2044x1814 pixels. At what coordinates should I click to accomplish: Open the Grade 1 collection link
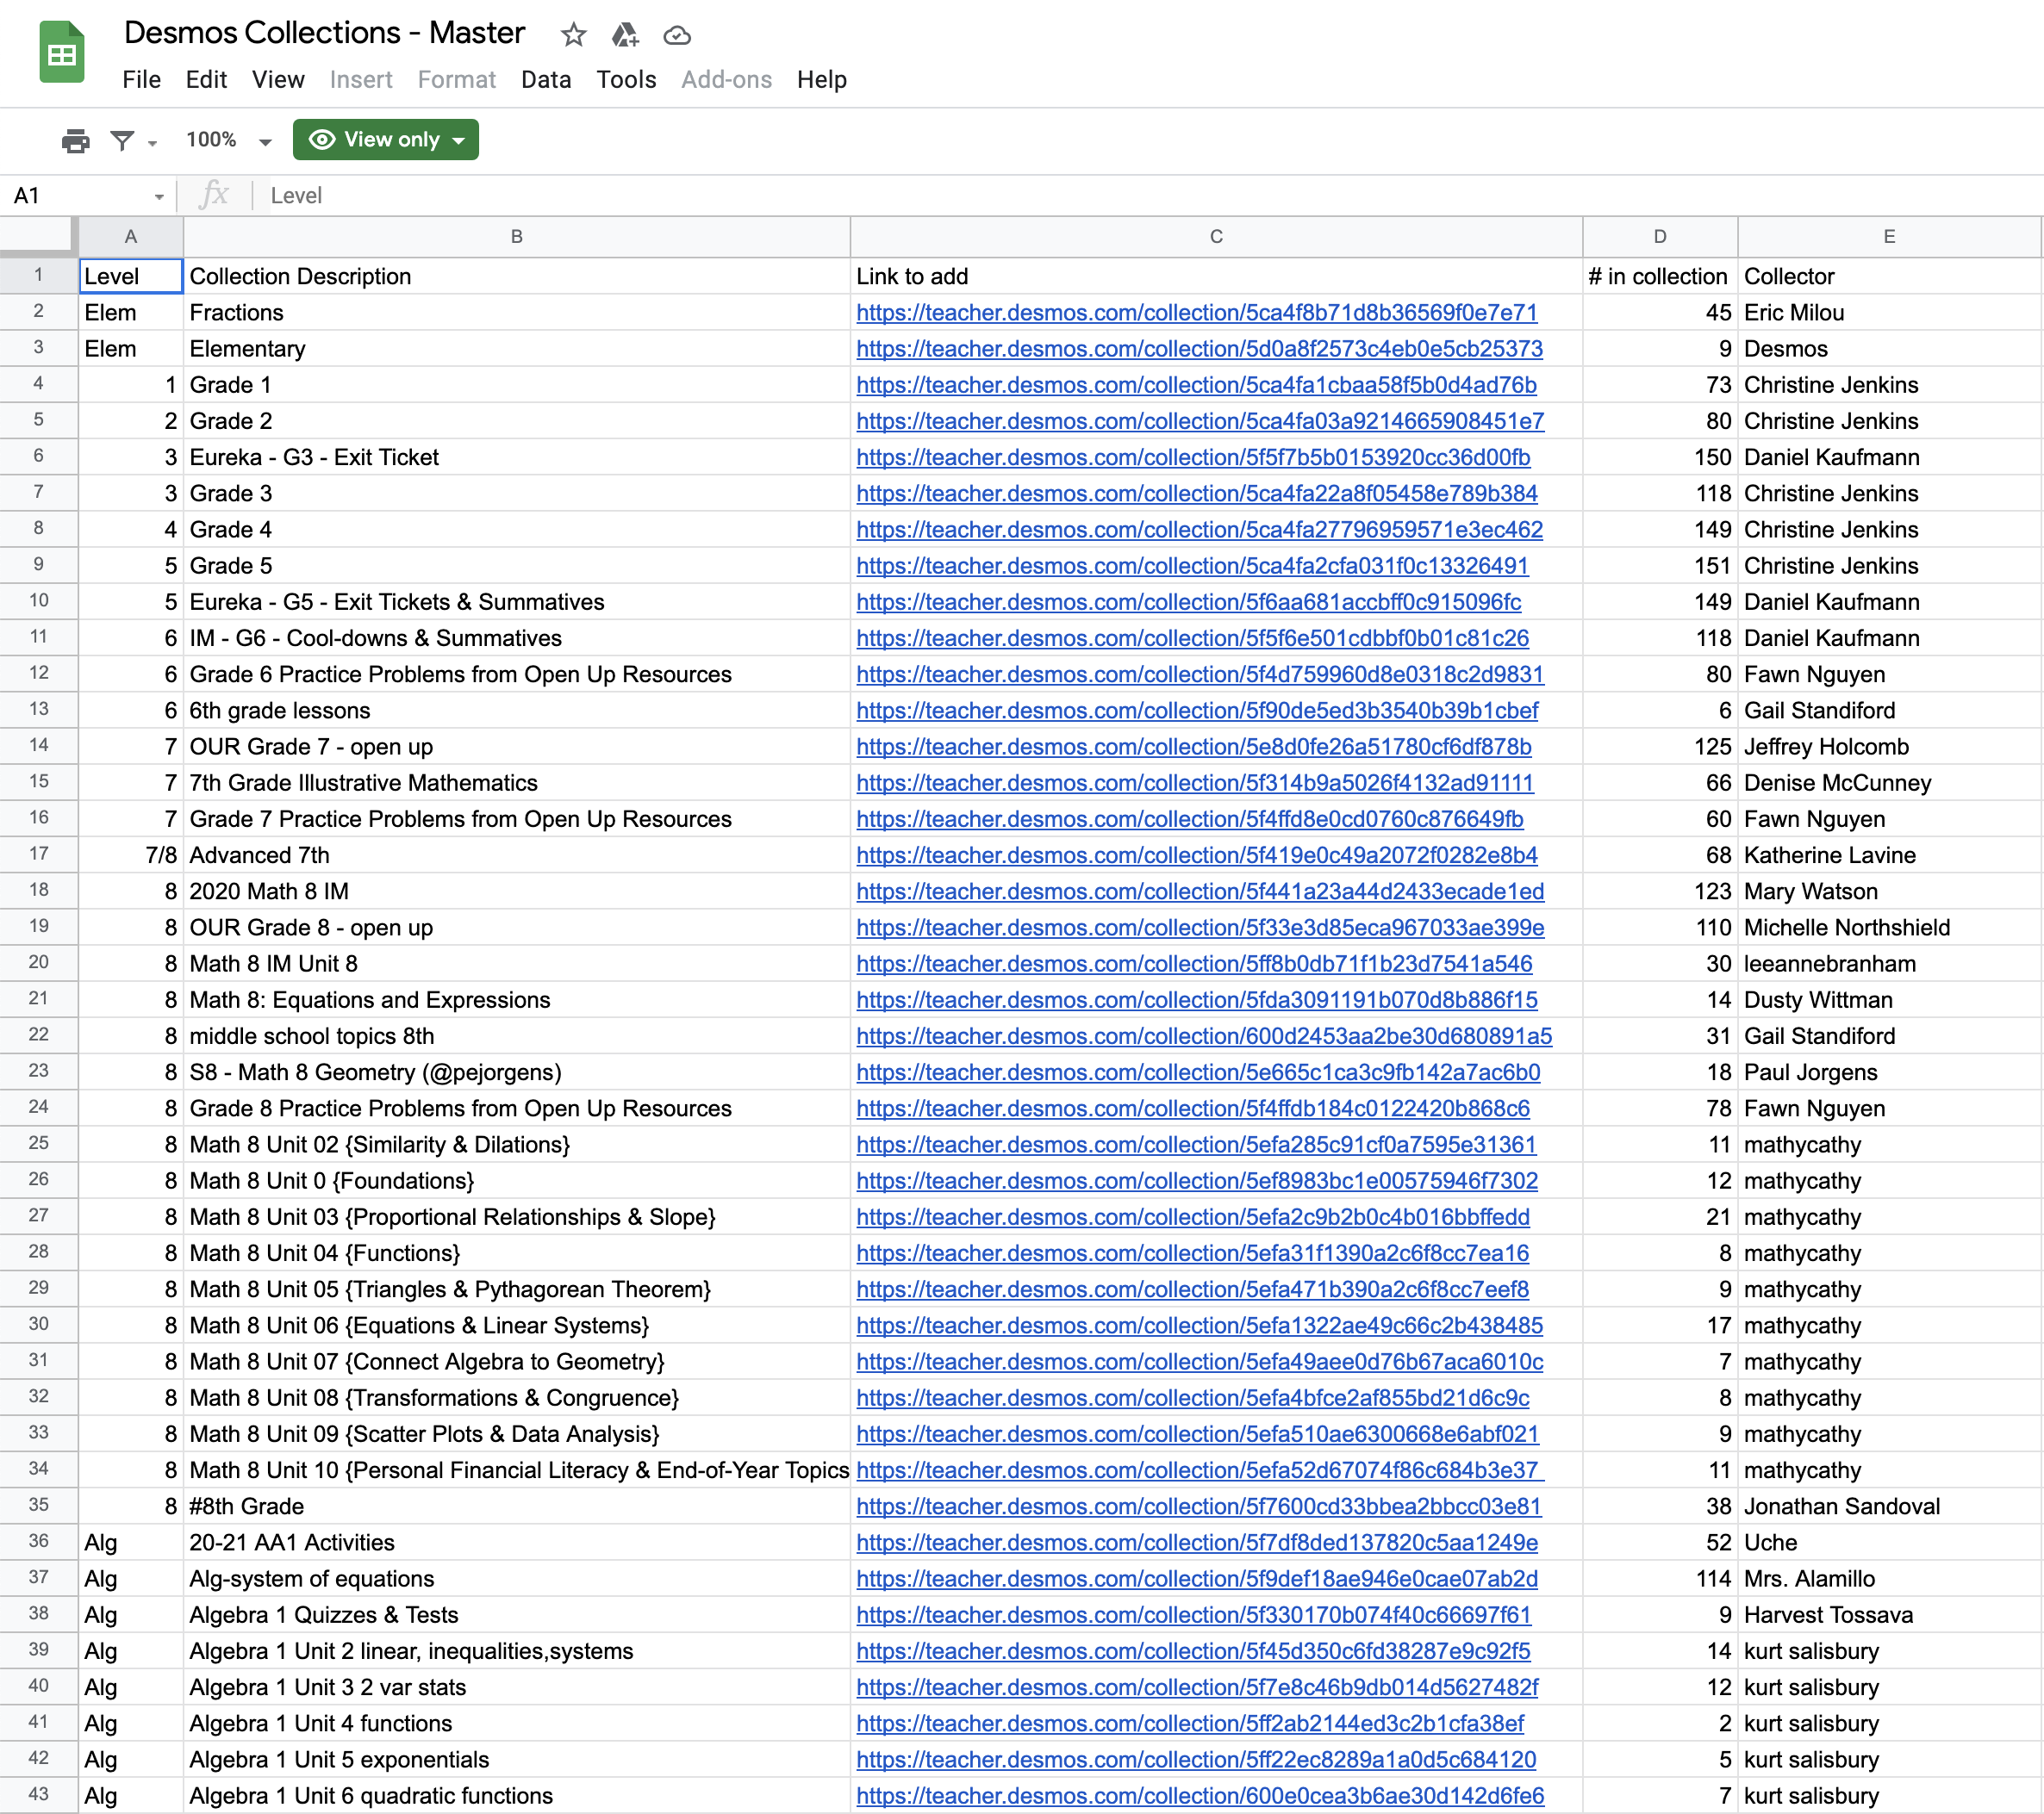point(1197,385)
